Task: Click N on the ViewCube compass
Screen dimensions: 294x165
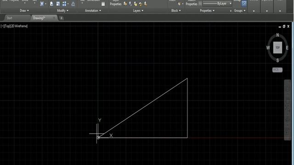Action: tap(277, 35)
